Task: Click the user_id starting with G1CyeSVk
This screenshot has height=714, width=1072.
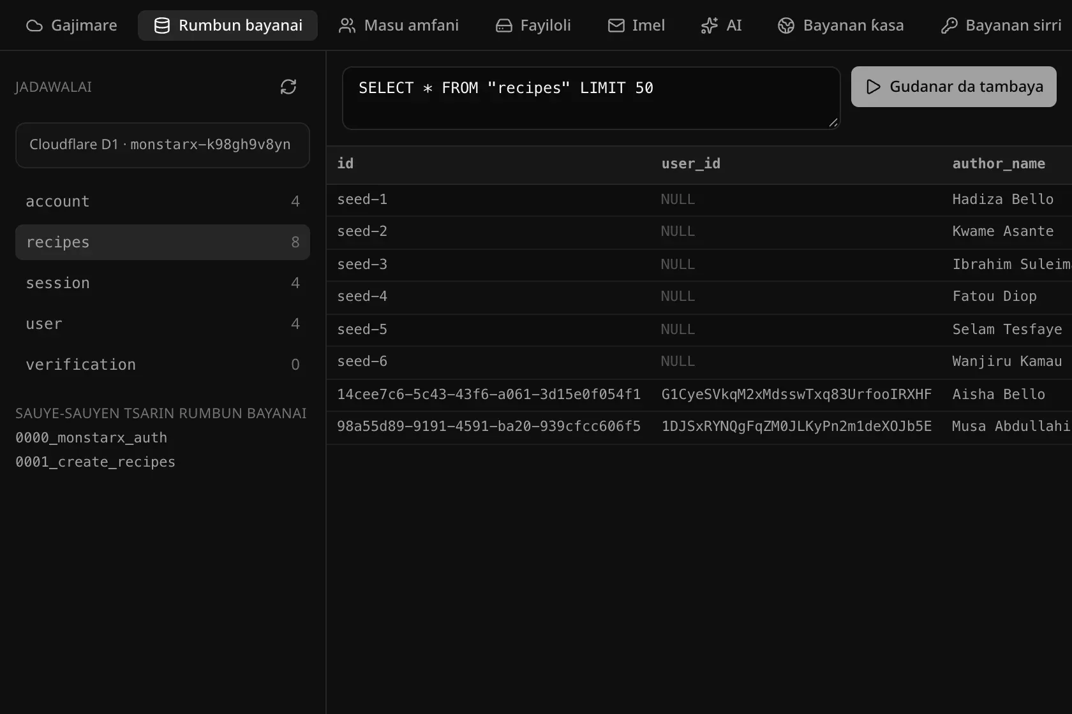Action: (x=796, y=395)
